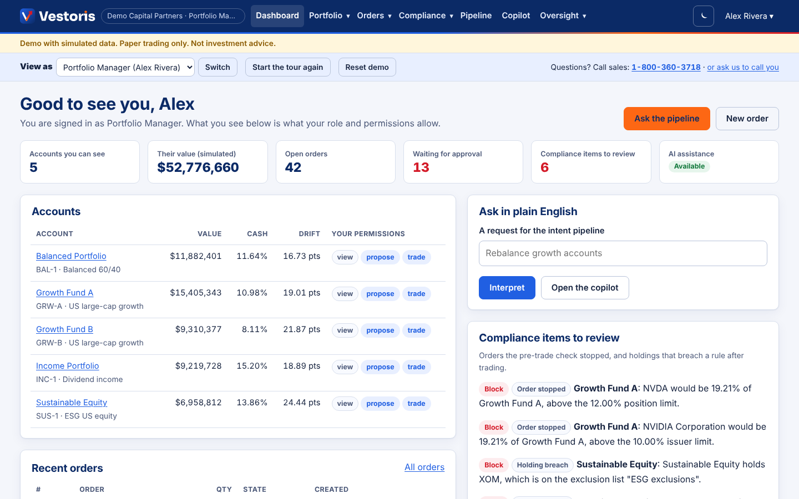
Task: Open the Copilot page
Action: 516,16
